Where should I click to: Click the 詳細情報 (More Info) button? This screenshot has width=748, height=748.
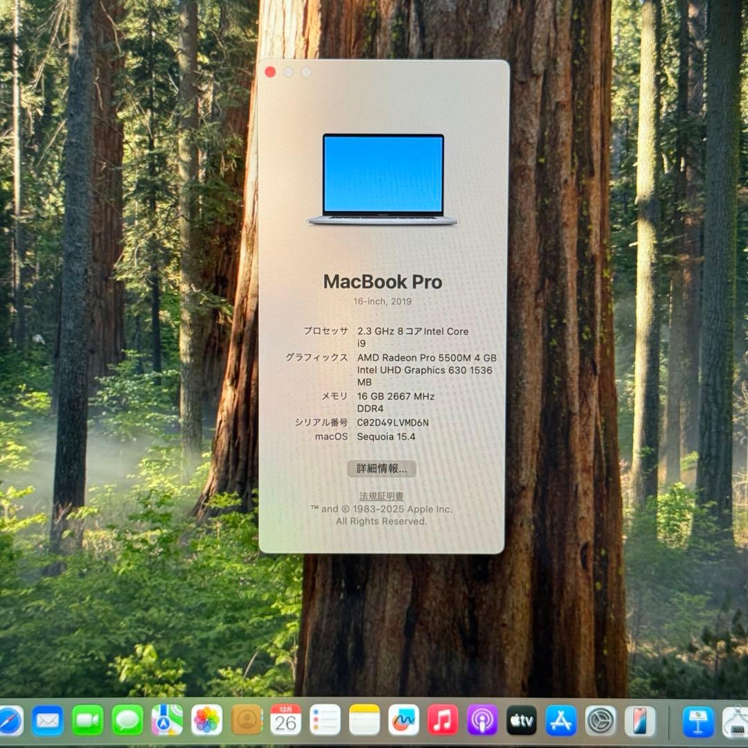point(382,469)
